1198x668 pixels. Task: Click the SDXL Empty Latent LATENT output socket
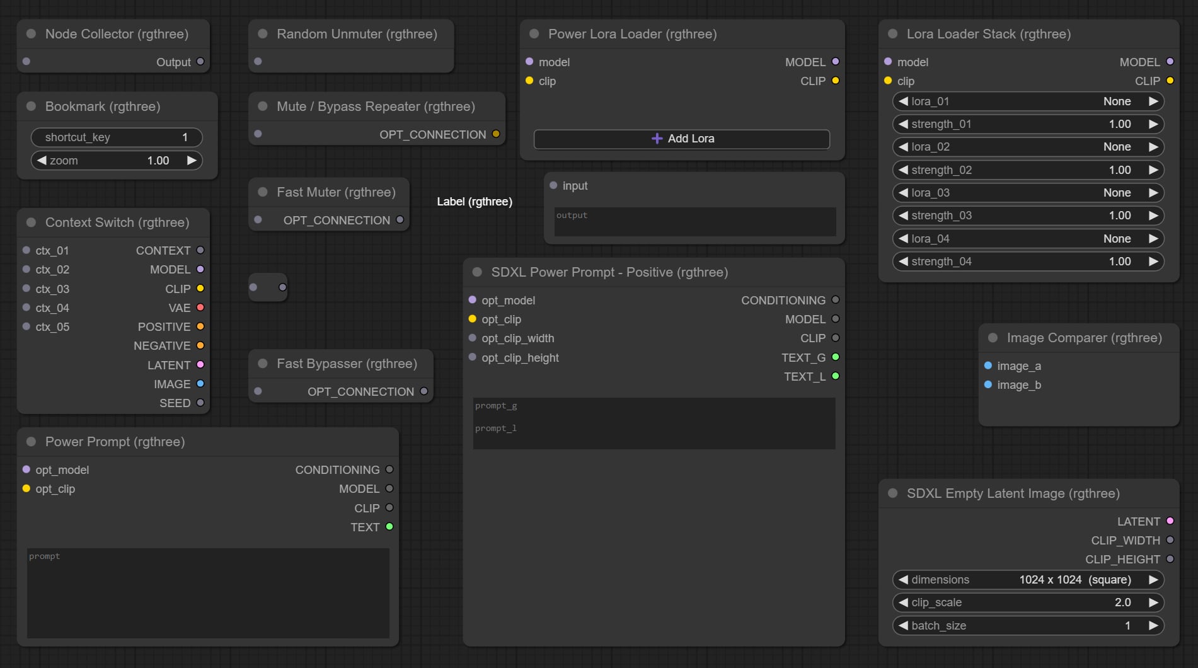(x=1170, y=521)
